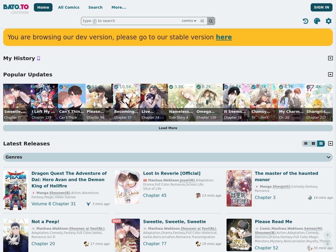Viewport: 336px width, 252px height.
Task: Open 'Becoming...' Chapter 57 card
Action: [x=127, y=103]
